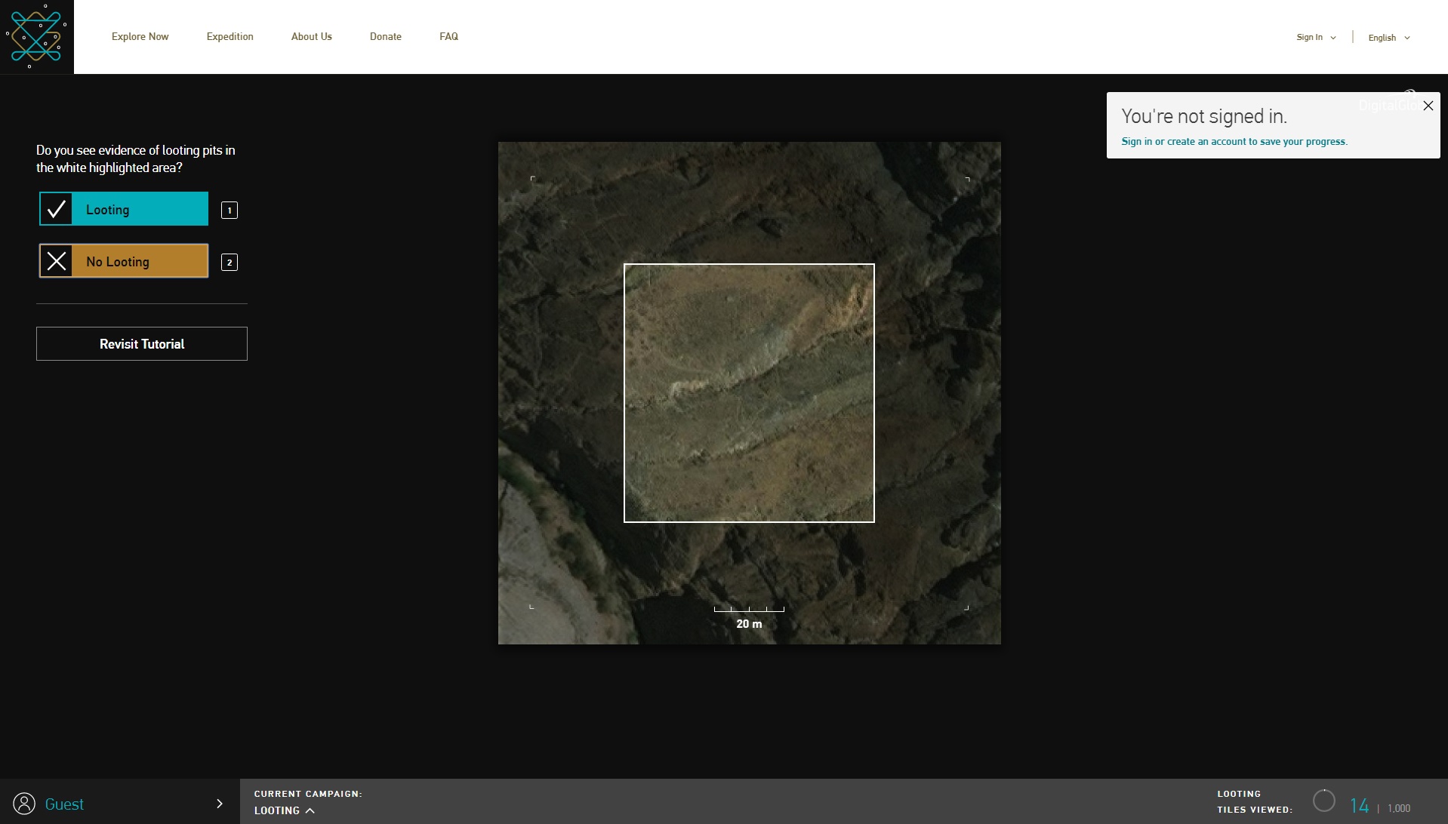The height and width of the screenshot is (824, 1448).
Task: Click the looting pits question text
Action: (x=136, y=158)
